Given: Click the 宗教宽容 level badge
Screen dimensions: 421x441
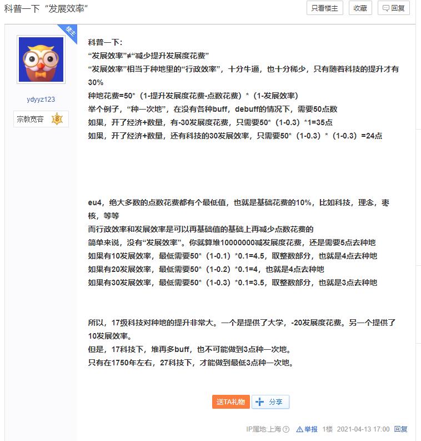Looking at the screenshot, I should coord(41,119).
